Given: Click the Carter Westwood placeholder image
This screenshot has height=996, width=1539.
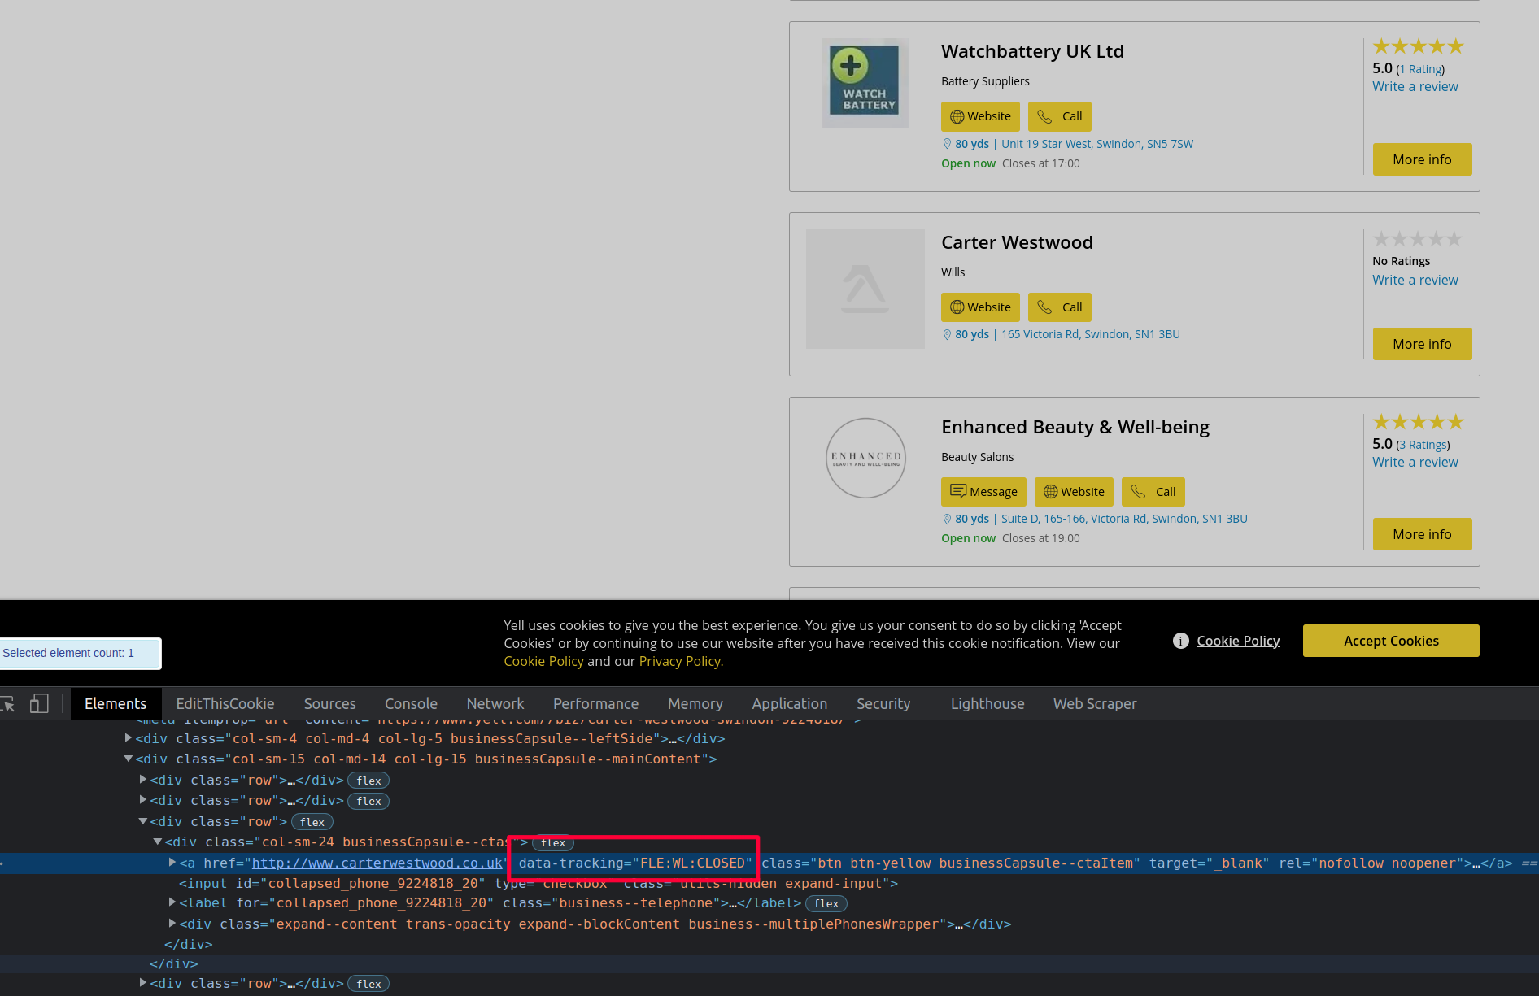Looking at the screenshot, I should [x=865, y=289].
